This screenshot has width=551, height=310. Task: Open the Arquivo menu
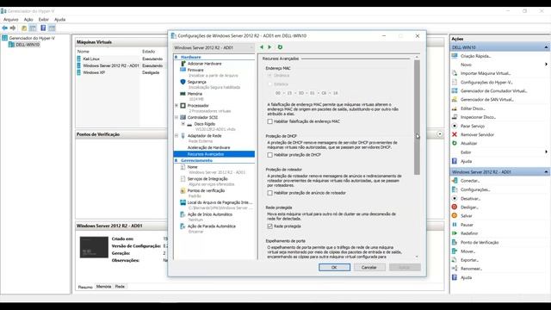click(10, 20)
